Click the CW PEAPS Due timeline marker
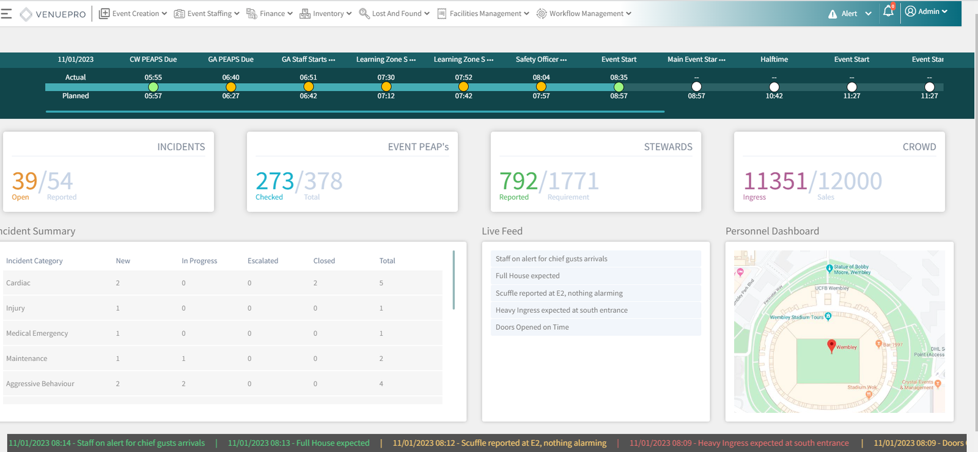 click(x=153, y=87)
